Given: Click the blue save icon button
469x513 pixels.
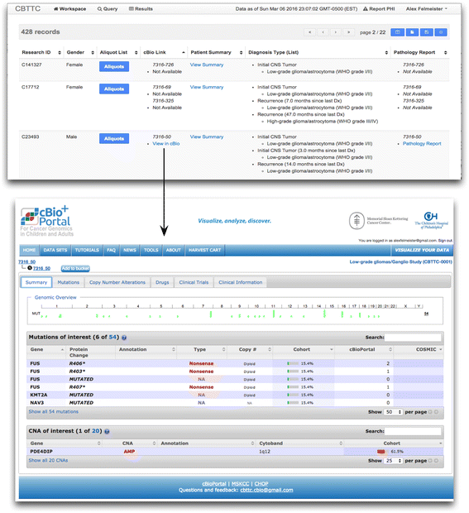Looking at the screenshot, I should pyautogui.click(x=427, y=32).
